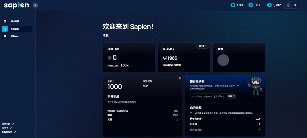Image resolution: width=307 pixels, height=138 pixels.
Task: Select 任务面板 label in sidebar
Action: click(x=15, y=21)
